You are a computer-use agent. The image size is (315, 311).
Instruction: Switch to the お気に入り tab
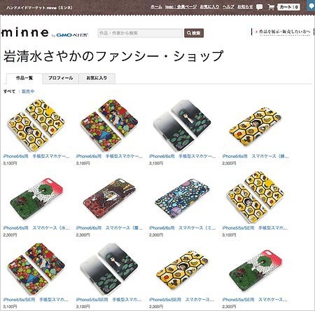click(97, 78)
